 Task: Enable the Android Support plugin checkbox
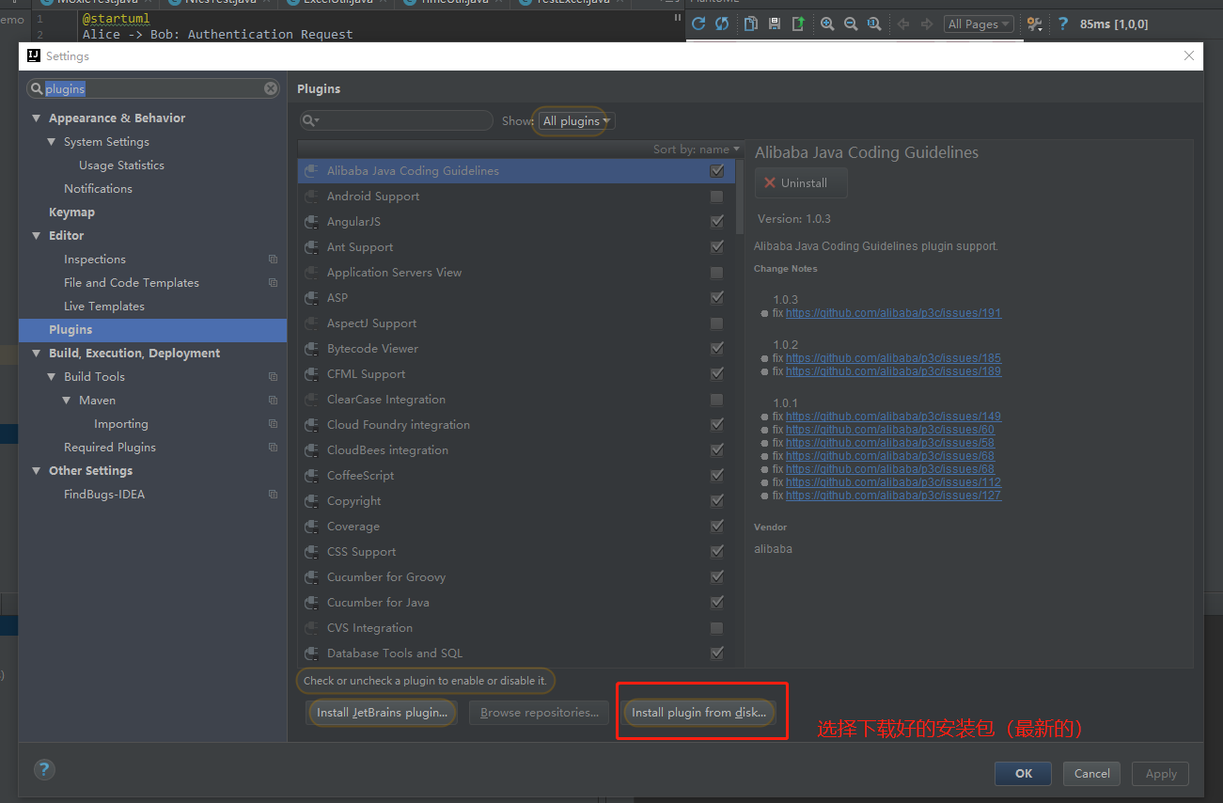click(717, 197)
